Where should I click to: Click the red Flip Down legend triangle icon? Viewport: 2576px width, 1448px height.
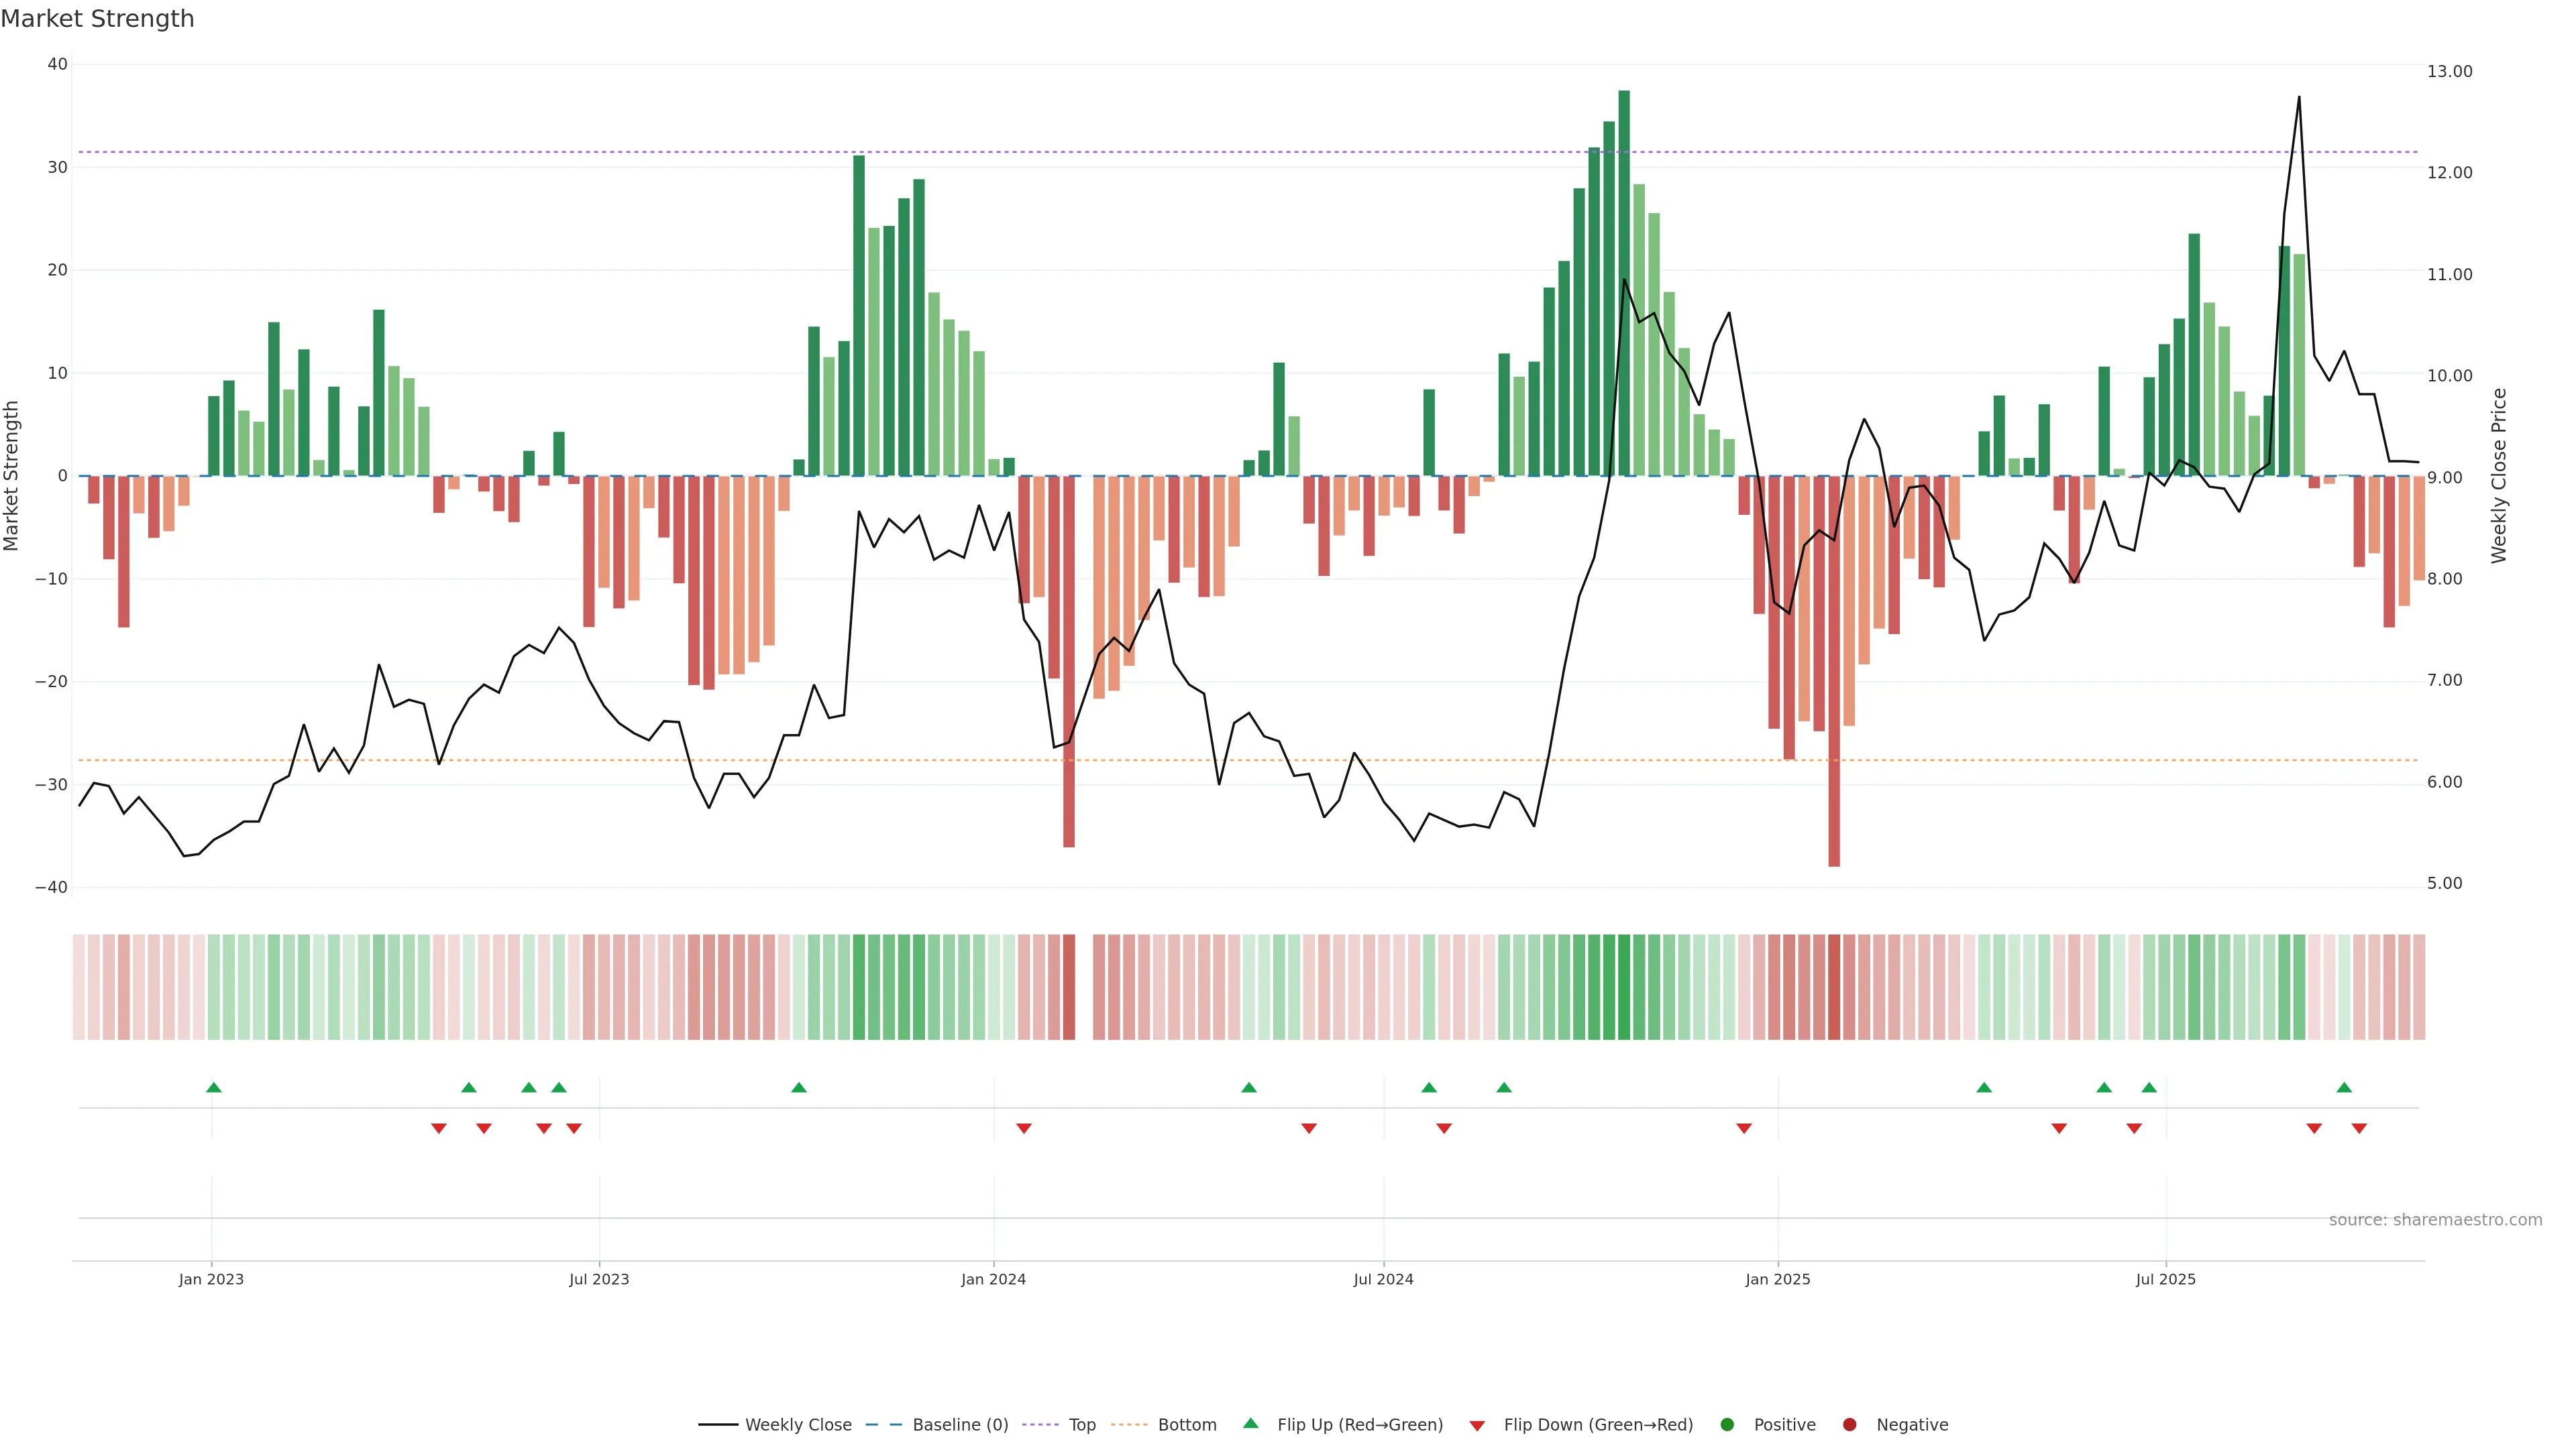1477,1426
